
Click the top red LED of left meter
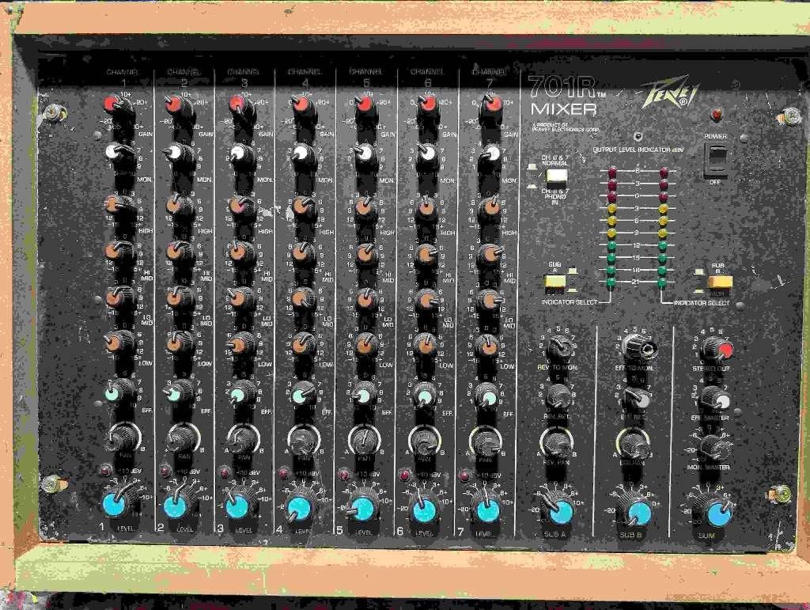click(x=612, y=172)
